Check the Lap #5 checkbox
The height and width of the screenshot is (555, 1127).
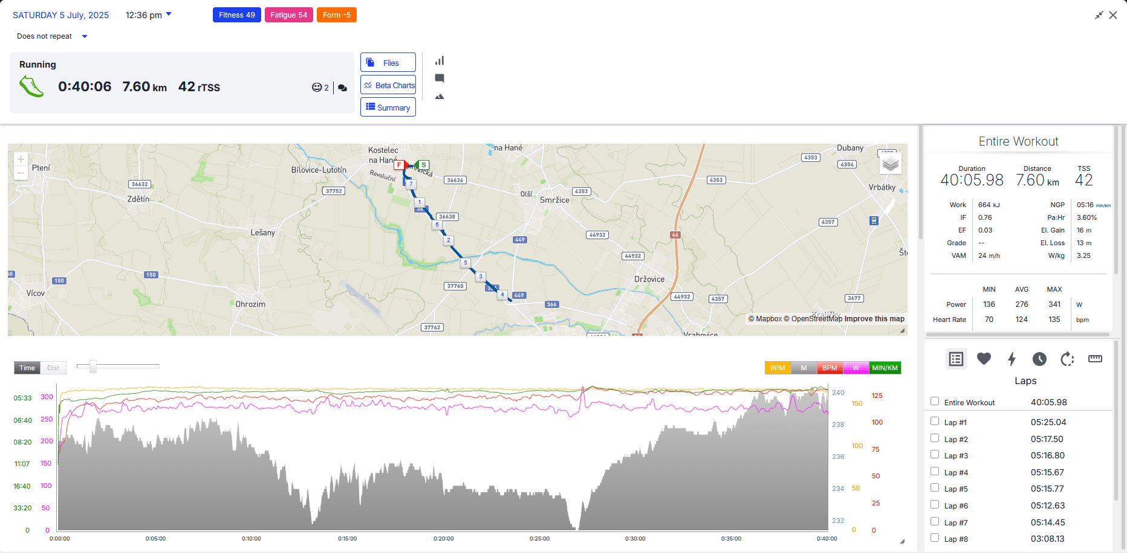[x=935, y=487]
